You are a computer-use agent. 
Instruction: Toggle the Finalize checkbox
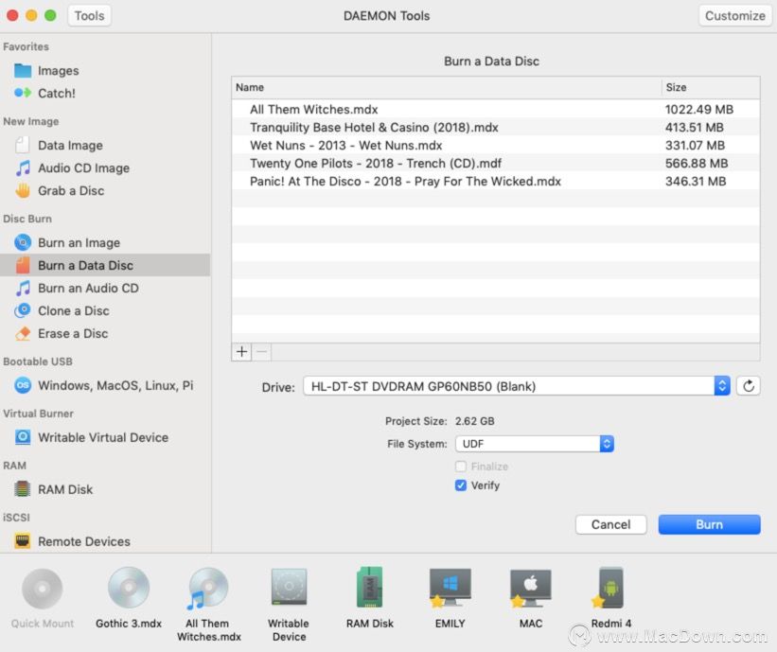pyautogui.click(x=461, y=467)
